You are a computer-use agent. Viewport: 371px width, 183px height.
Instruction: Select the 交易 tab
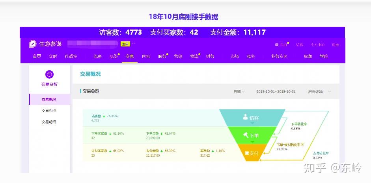coord(130,56)
